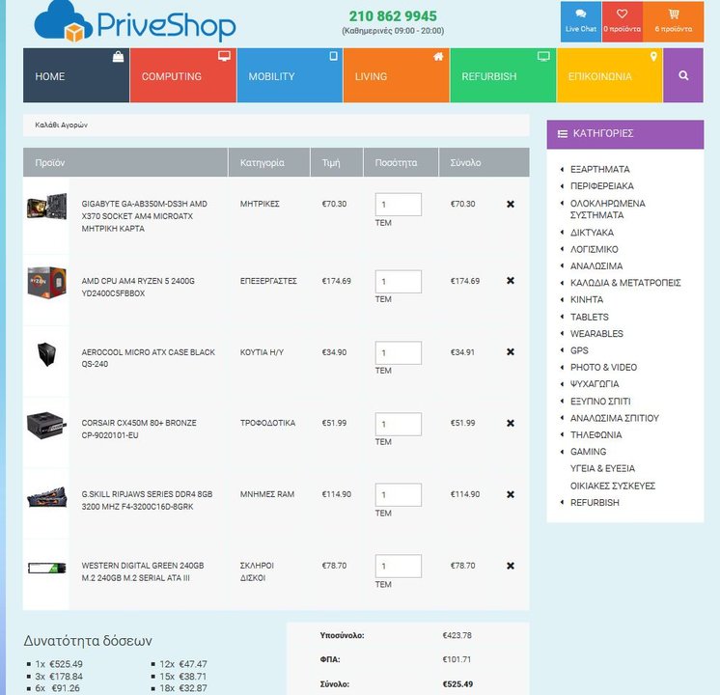Expand the ΚΙΝΗΤΑ category arrow

pyautogui.click(x=562, y=299)
